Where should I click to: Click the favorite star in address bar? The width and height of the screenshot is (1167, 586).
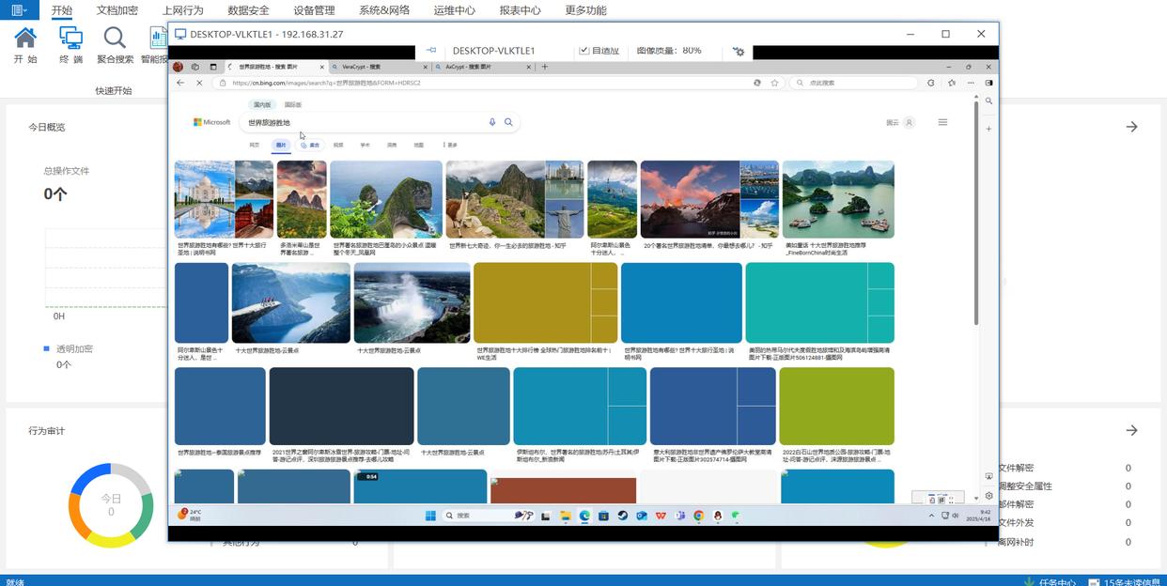[x=775, y=83]
